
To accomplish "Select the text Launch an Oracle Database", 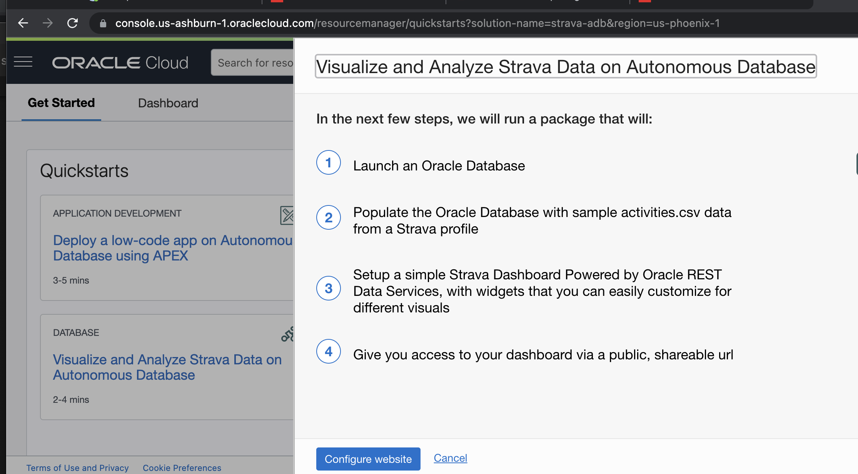I will [439, 166].
